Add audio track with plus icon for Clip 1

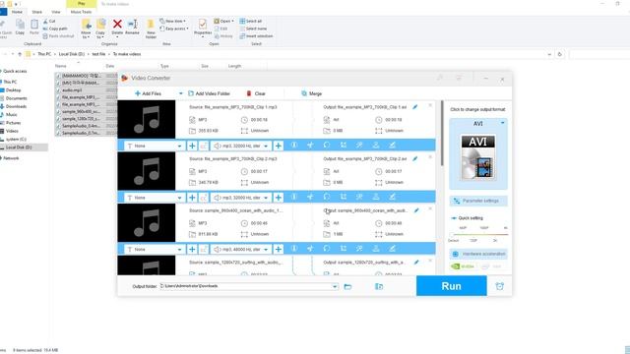[278, 146]
